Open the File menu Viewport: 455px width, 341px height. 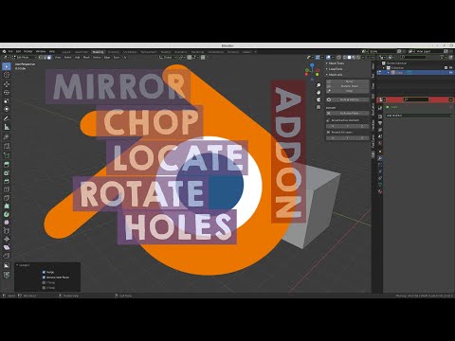click(x=10, y=51)
